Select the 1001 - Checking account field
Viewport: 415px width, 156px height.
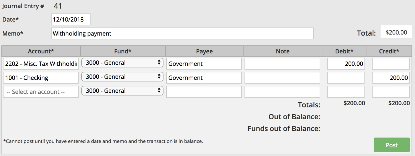(x=41, y=78)
